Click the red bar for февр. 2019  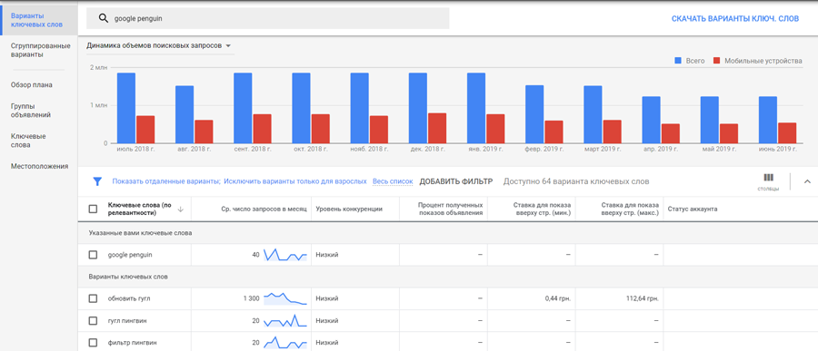pyautogui.click(x=554, y=132)
